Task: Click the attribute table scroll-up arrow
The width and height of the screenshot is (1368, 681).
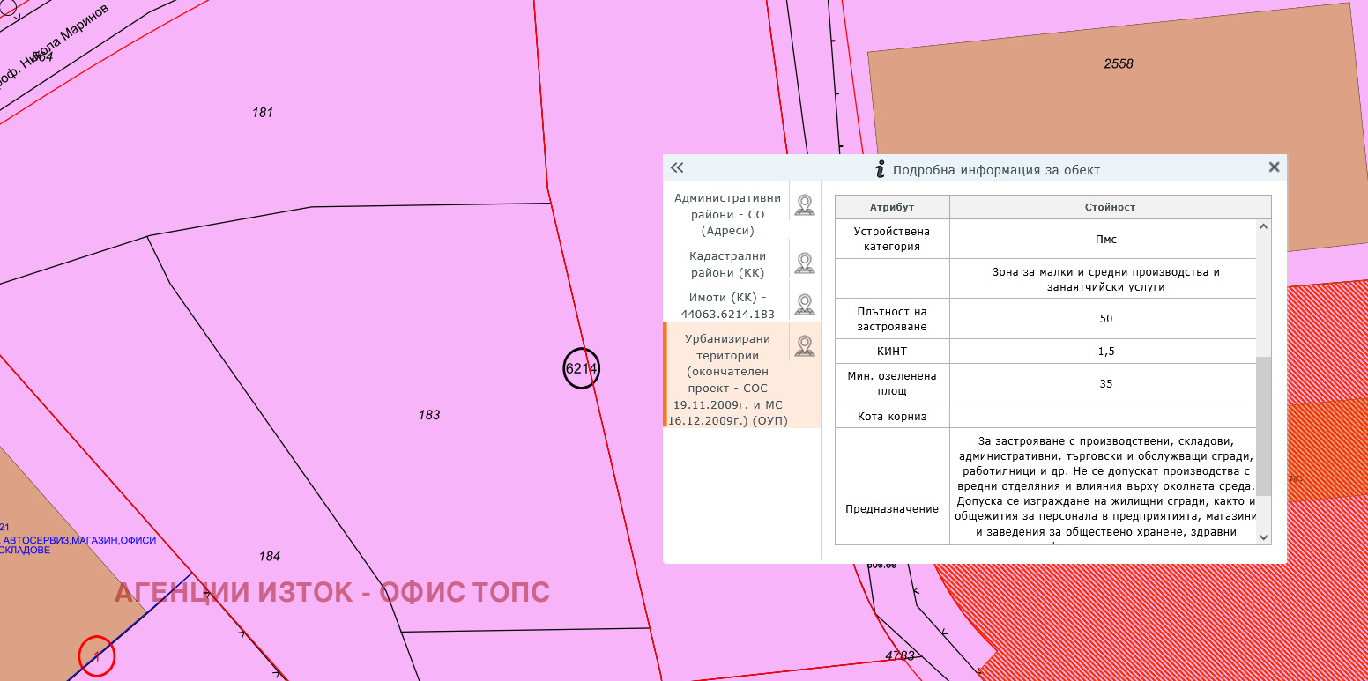Action: click(x=1263, y=227)
